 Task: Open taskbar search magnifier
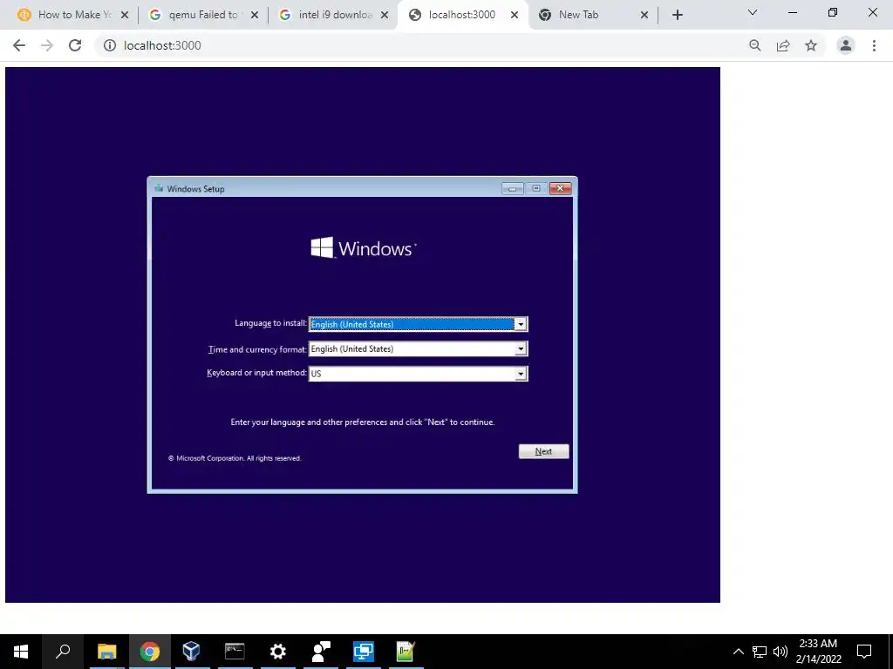click(63, 652)
